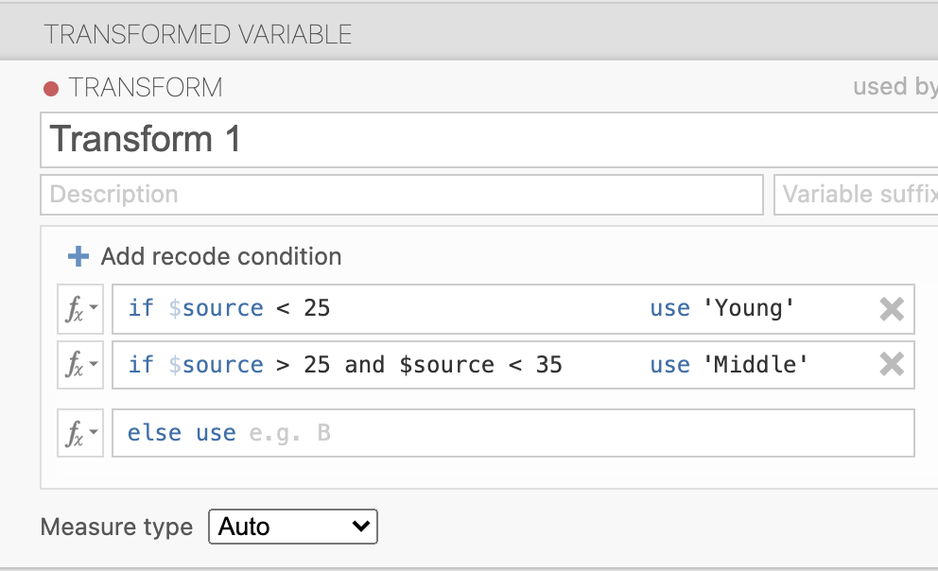Click the 'else use' formula field
This screenshot has width=938, height=571.
pos(567,434)
